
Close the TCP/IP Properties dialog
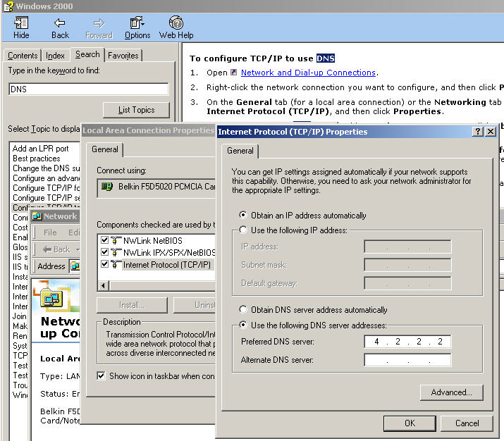[491, 131]
